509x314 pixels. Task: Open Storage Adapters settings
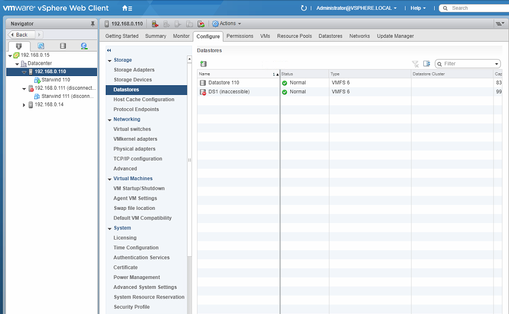tap(134, 70)
